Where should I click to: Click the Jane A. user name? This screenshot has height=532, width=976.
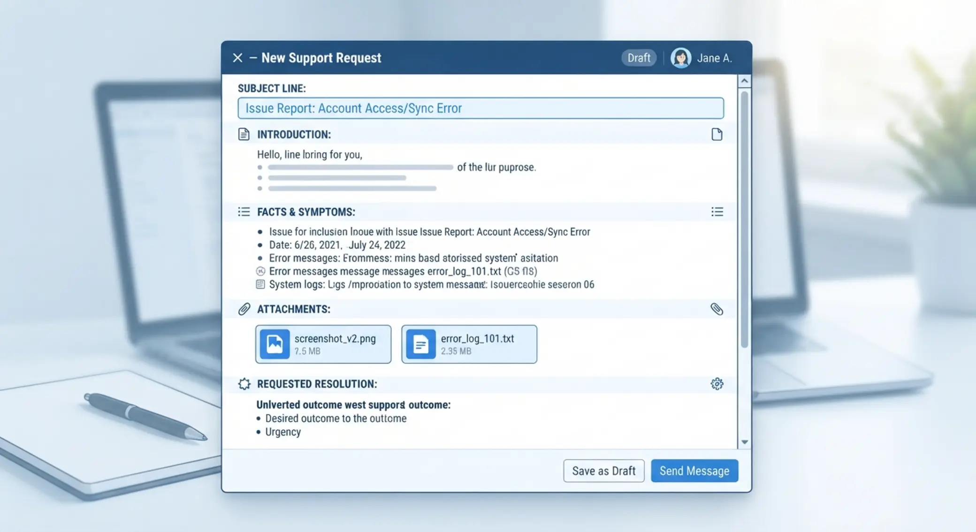pyautogui.click(x=714, y=58)
